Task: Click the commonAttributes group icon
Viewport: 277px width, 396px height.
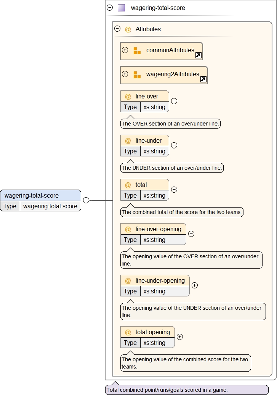Action: pos(137,50)
